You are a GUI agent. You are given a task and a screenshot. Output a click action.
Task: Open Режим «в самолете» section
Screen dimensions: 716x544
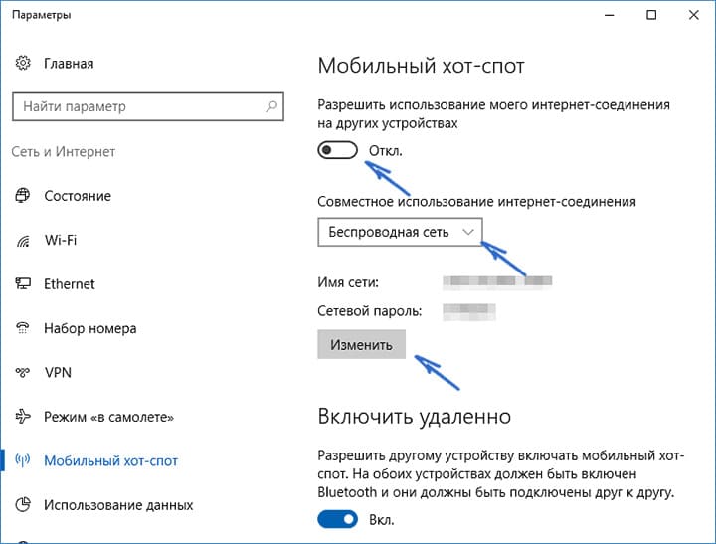click(108, 417)
